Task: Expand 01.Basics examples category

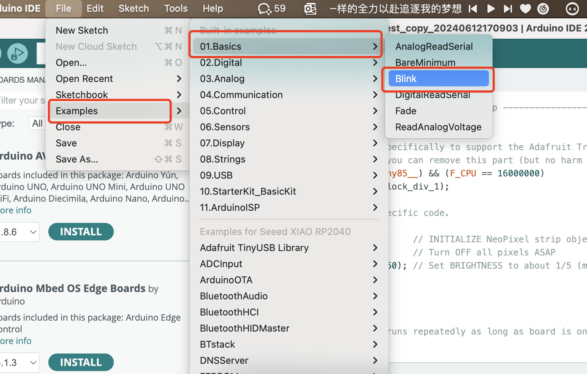Action: (289, 46)
